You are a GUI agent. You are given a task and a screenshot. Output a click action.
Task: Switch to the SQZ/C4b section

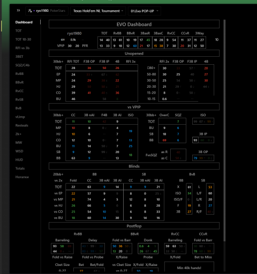pos(22,65)
